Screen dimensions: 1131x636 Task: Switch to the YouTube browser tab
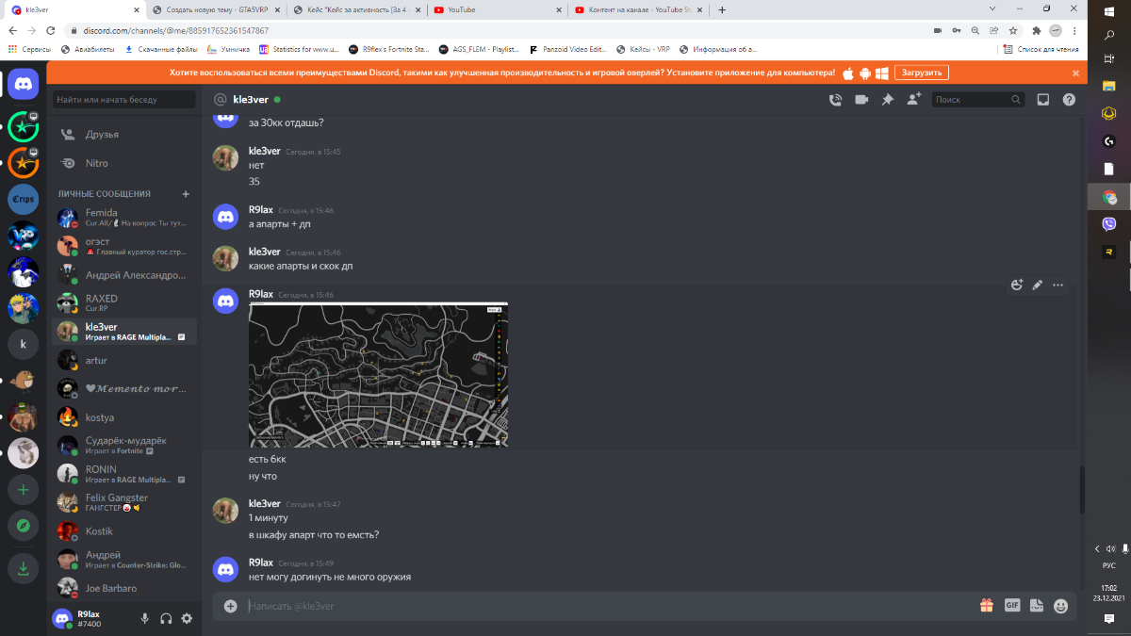click(x=495, y=10)
